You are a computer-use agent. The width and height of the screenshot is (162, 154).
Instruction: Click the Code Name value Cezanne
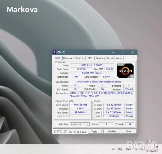coord(81,69)
